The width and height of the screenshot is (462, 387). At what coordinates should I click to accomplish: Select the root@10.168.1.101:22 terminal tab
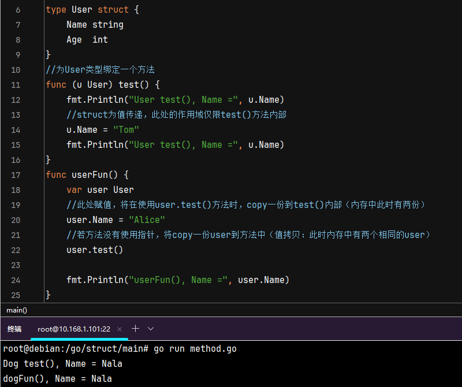tap(73, 329)
